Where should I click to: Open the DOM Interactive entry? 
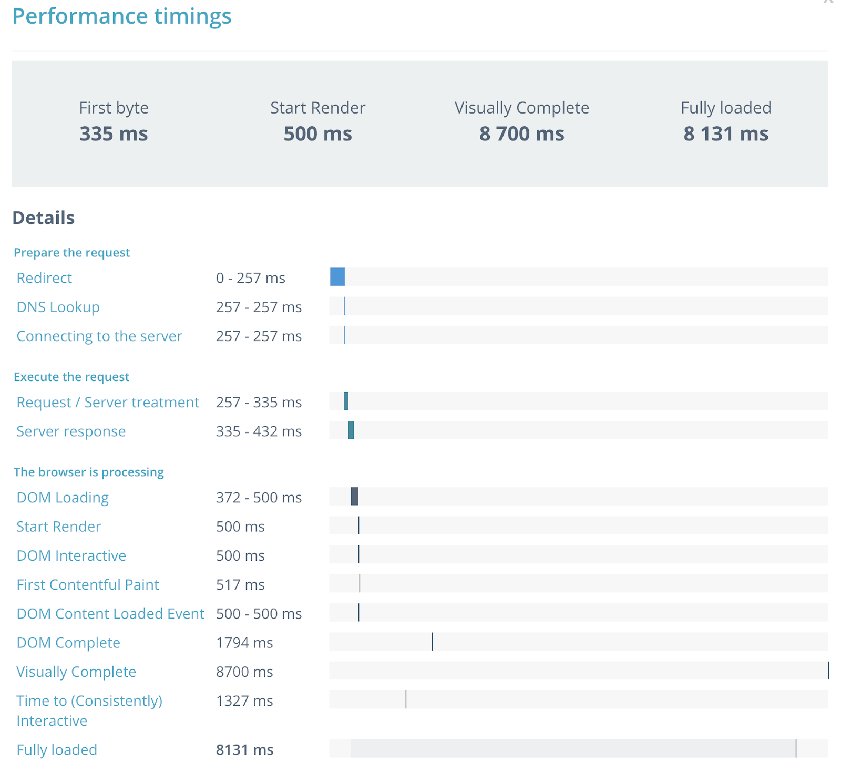pyautogui.click(x=71, y=555)
